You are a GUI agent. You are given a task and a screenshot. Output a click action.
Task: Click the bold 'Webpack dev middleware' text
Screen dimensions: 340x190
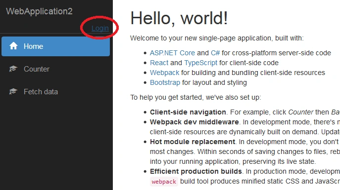[194, 122]
